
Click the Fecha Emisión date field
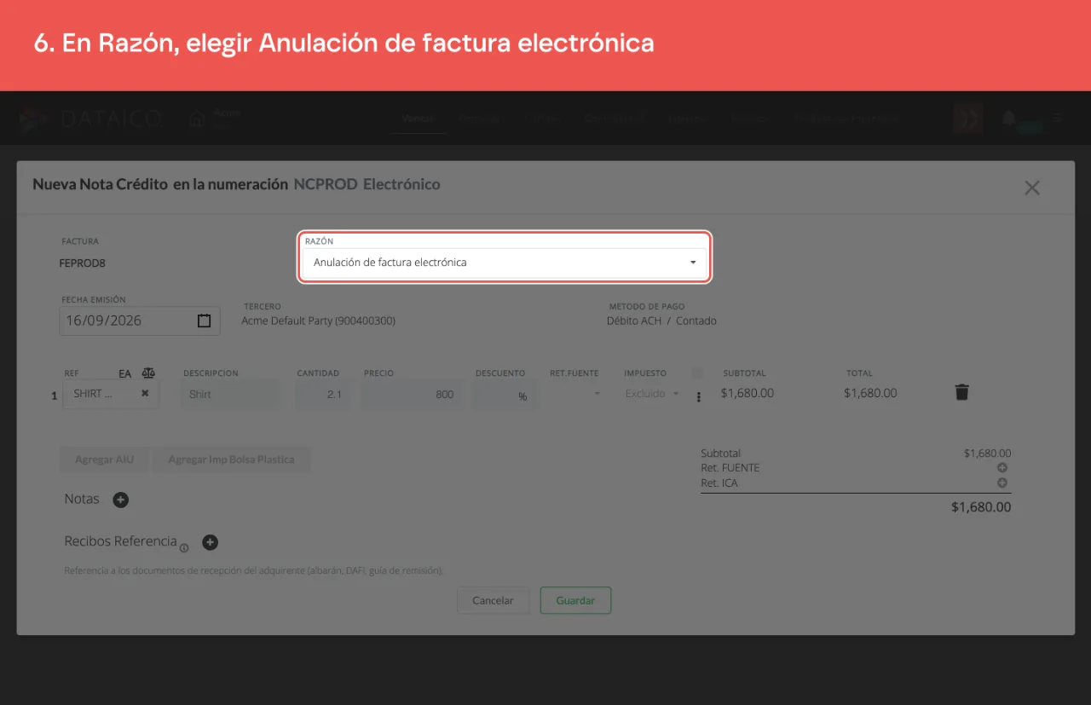click(140, 321)
